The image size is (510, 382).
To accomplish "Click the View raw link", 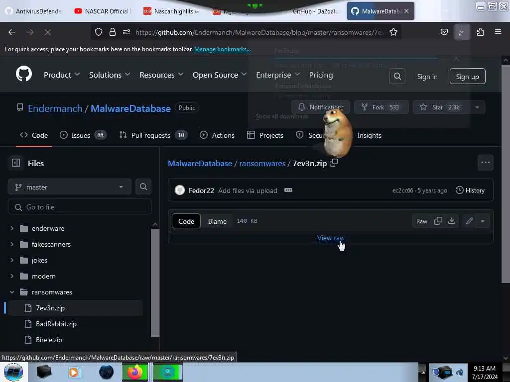I will click(331, 237).
